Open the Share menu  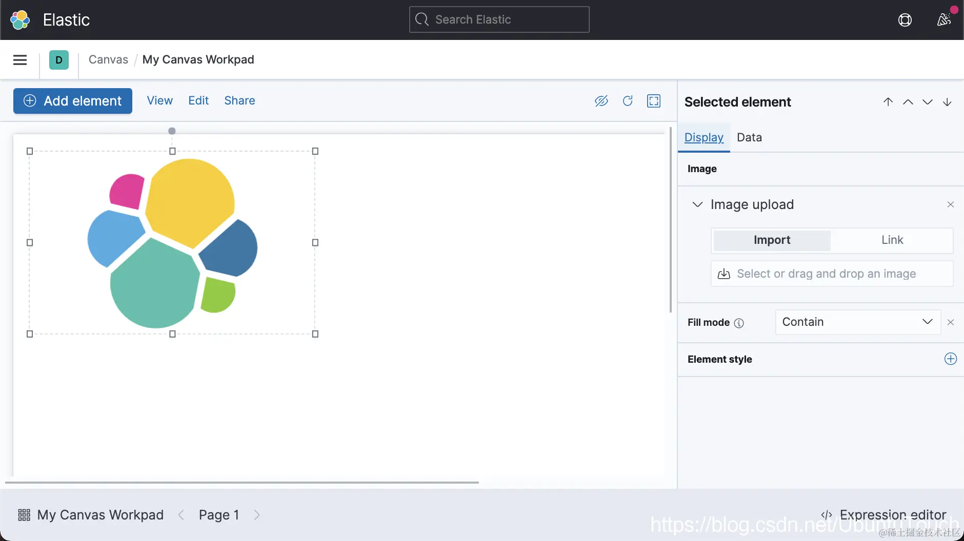click(239, 101)
